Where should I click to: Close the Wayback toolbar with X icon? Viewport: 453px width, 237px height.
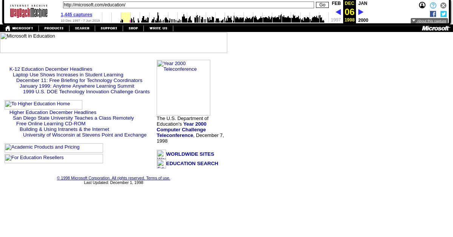click(x=444, y=5)
